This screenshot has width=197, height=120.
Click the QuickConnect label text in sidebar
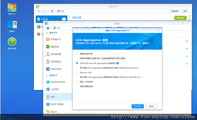[x=58, y=82]
